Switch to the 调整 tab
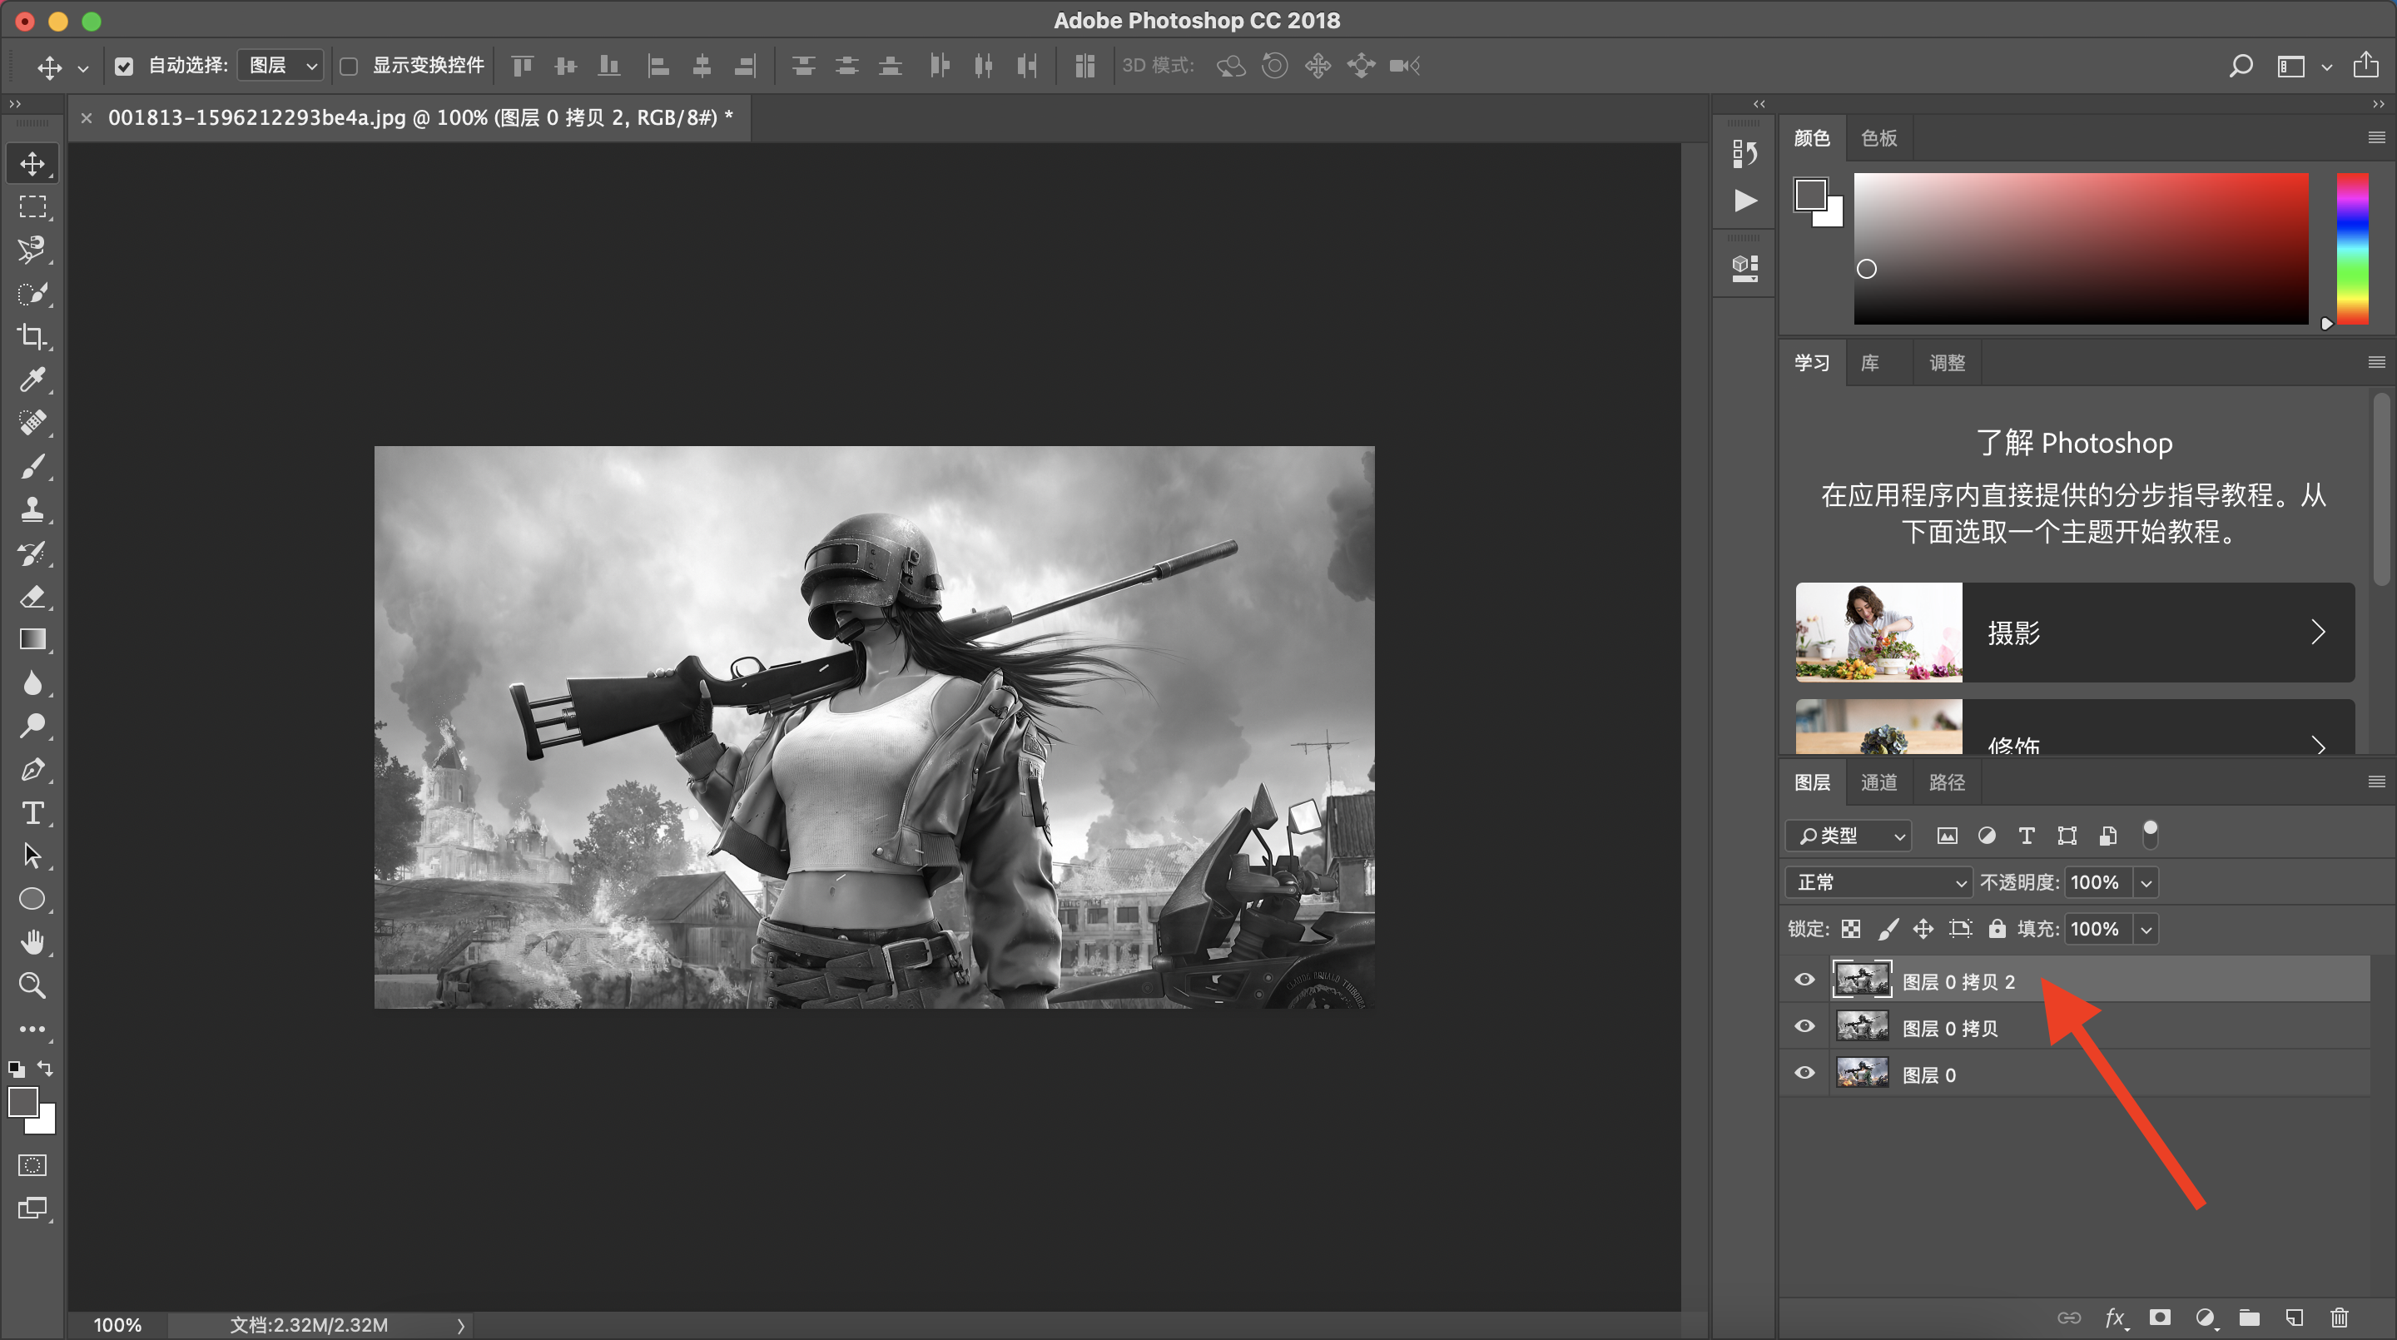 tap(1947, 363)
